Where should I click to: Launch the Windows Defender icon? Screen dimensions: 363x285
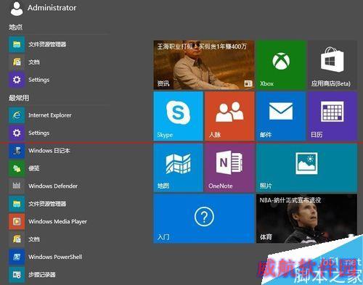(17, 186)
